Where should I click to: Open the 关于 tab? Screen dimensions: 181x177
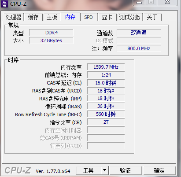click(x=152, y=17)
